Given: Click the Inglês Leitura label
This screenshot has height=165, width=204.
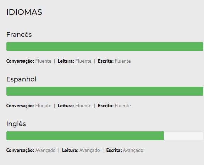Looking at the screenshot, I should pyautogui.click(x=70, y=150).
